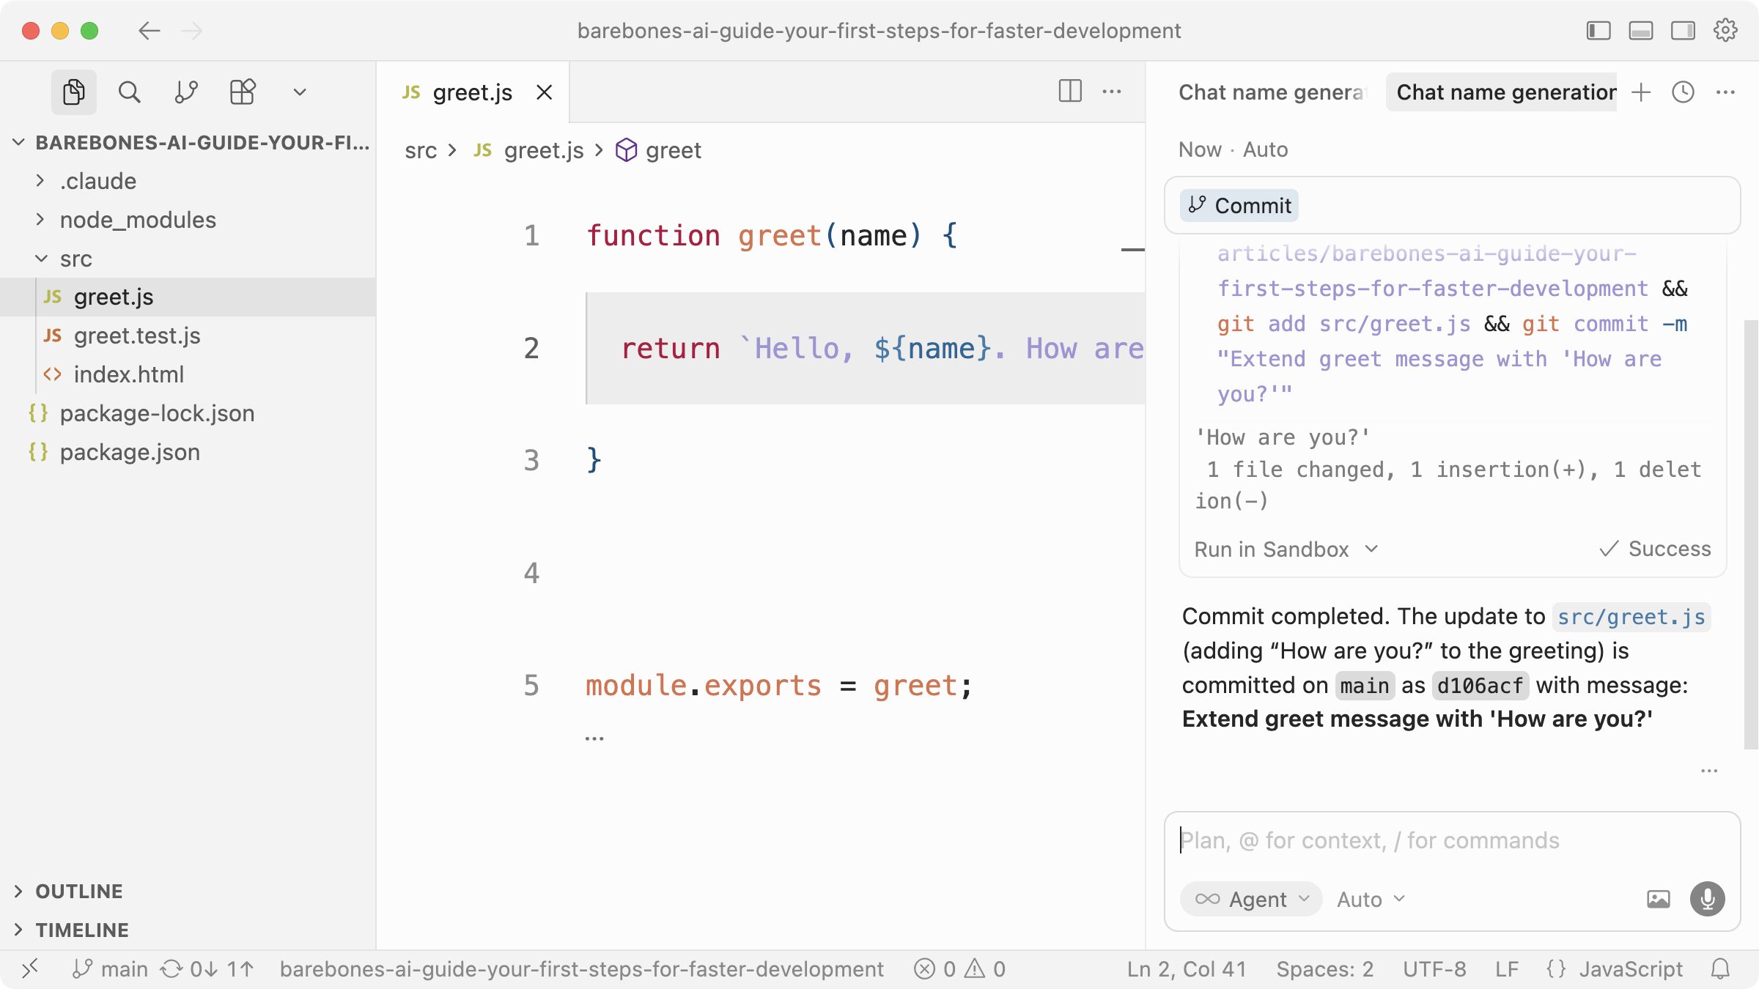Viewport: 1759px width, 989px height.
Task: Expand the OUTLINE section
Action: click(x=79, y=891)
